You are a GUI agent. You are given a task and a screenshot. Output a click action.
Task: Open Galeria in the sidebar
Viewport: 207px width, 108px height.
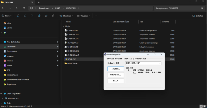pyautogui.click(x=9, y=28)
